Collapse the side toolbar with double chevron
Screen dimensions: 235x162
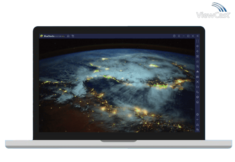198,36
